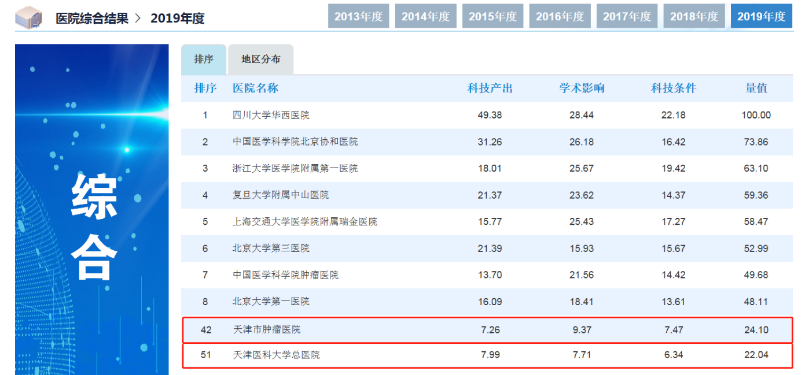Click hospital name 天津医科大学总医院
The image size is (809, 375).
tap(276, 354)
